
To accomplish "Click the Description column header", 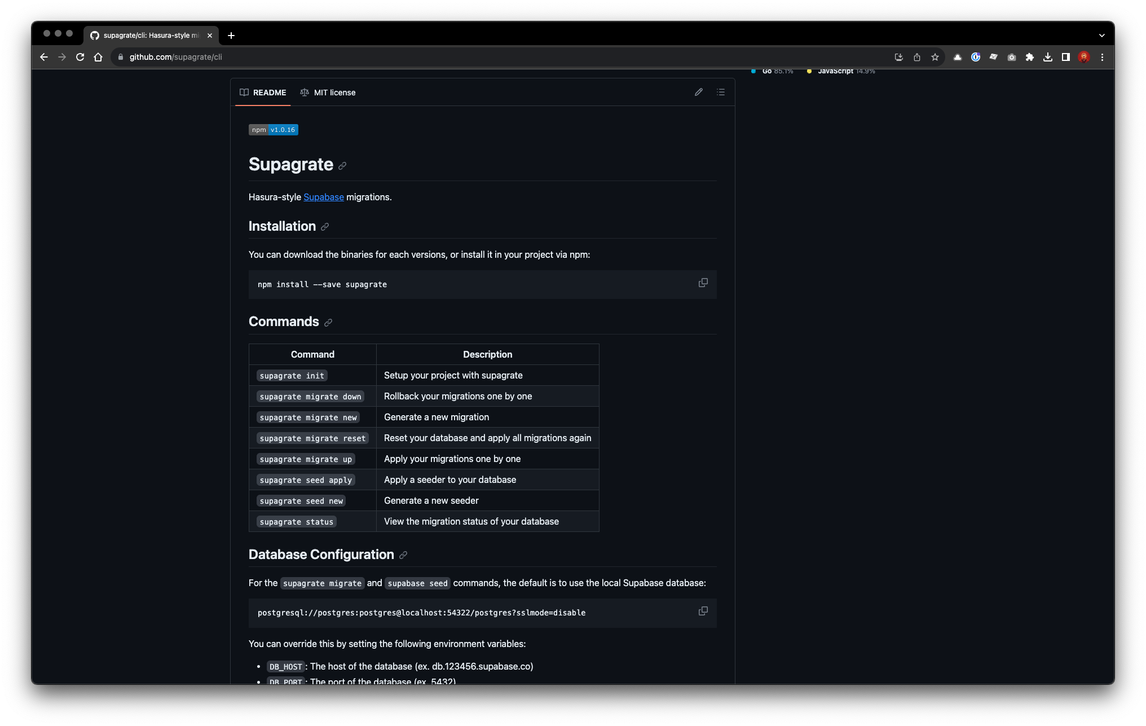I will 488,354.
